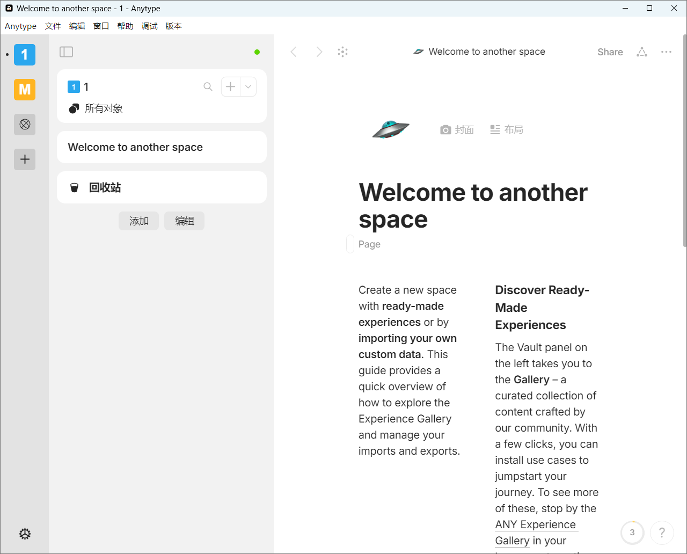Screen dimensions: 687x554
Task: Open search in space widget
Action: (208, 86)
